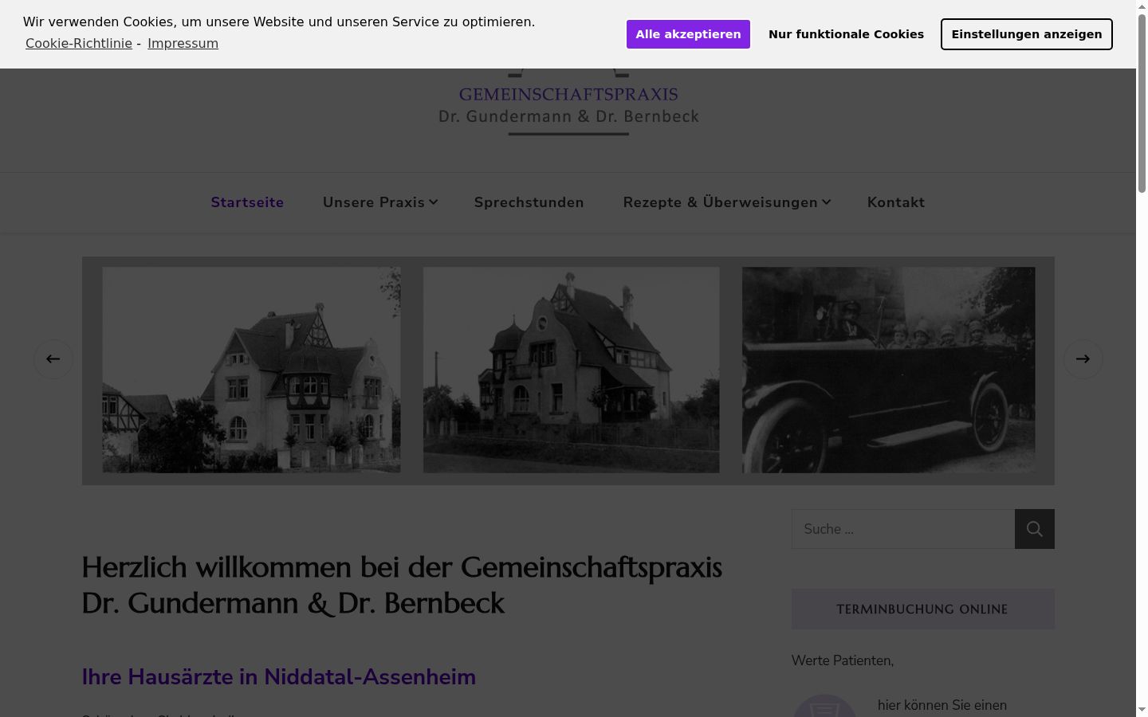The height and width of the screenshot is (717, 1148).
Task: Select the 'Werte Patienten,' text
Action: [843, 660]
